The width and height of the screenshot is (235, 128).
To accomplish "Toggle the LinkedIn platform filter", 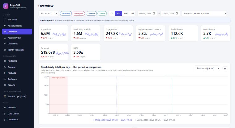I will tap(91, 14).
